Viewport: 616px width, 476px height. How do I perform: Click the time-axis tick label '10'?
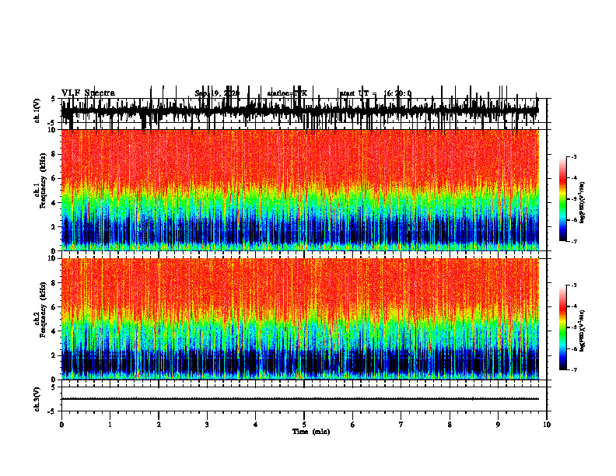(547, 425)
